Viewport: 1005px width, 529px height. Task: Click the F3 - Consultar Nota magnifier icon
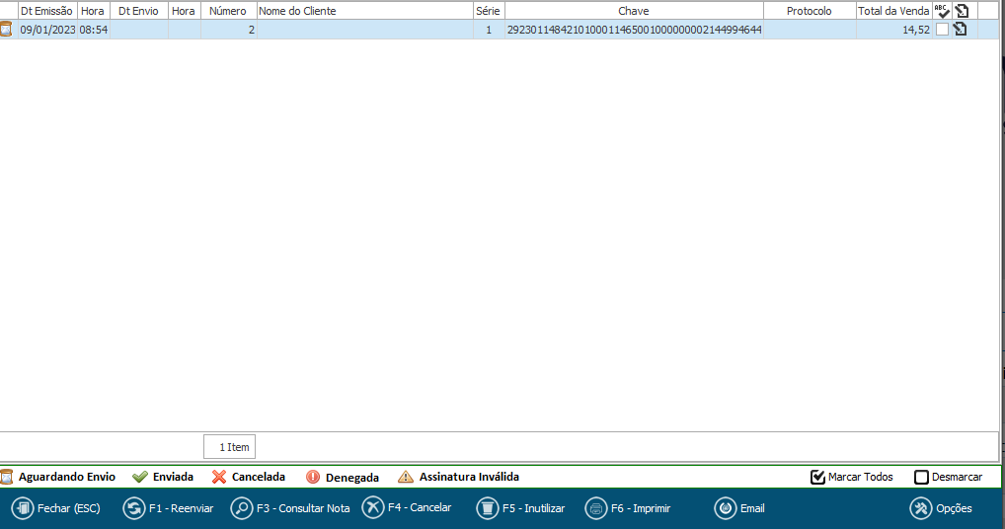[241, 508]
